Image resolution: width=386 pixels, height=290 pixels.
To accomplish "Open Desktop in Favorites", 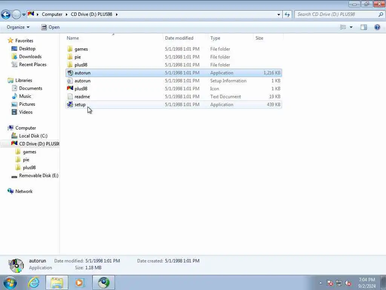I will tap(27, 49).
